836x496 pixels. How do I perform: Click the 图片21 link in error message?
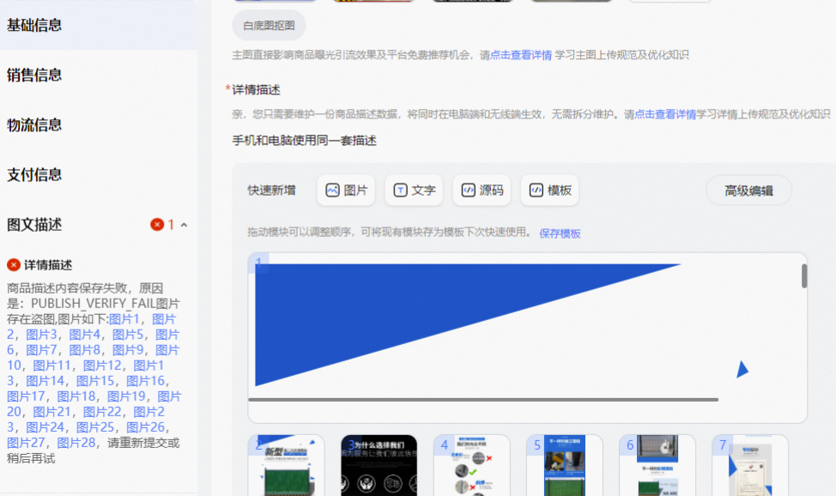51,412
